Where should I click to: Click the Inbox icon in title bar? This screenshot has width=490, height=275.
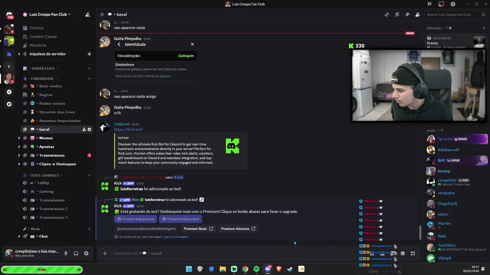click(x=441, y=4)
